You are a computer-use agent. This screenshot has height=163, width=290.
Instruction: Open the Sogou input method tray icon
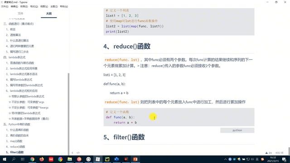[262, 159]
